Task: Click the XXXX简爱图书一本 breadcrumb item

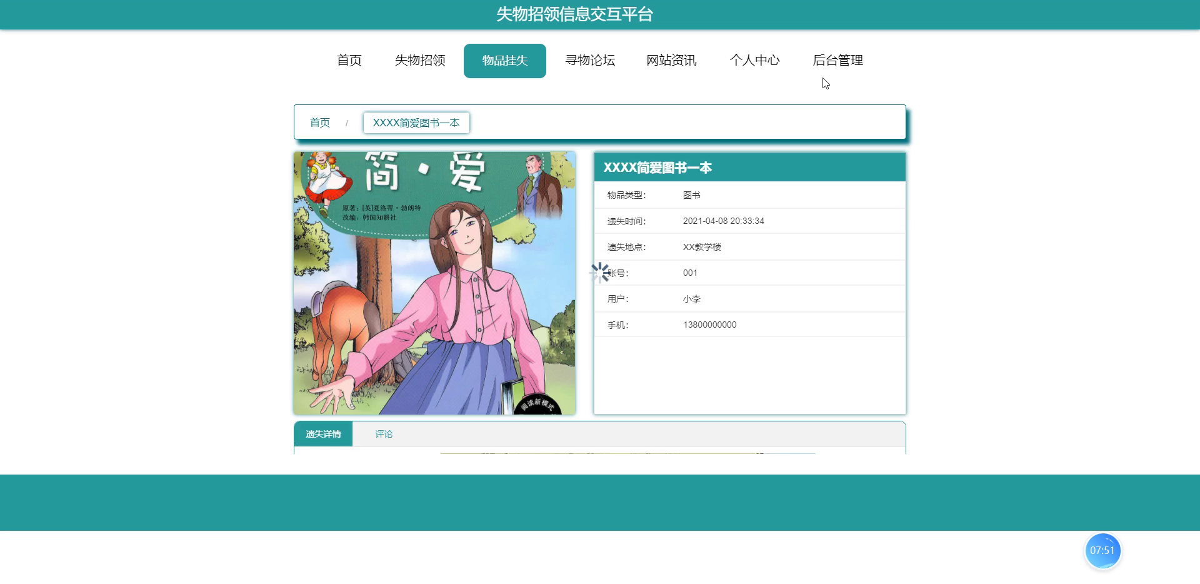Action: [x=416, y=123]
